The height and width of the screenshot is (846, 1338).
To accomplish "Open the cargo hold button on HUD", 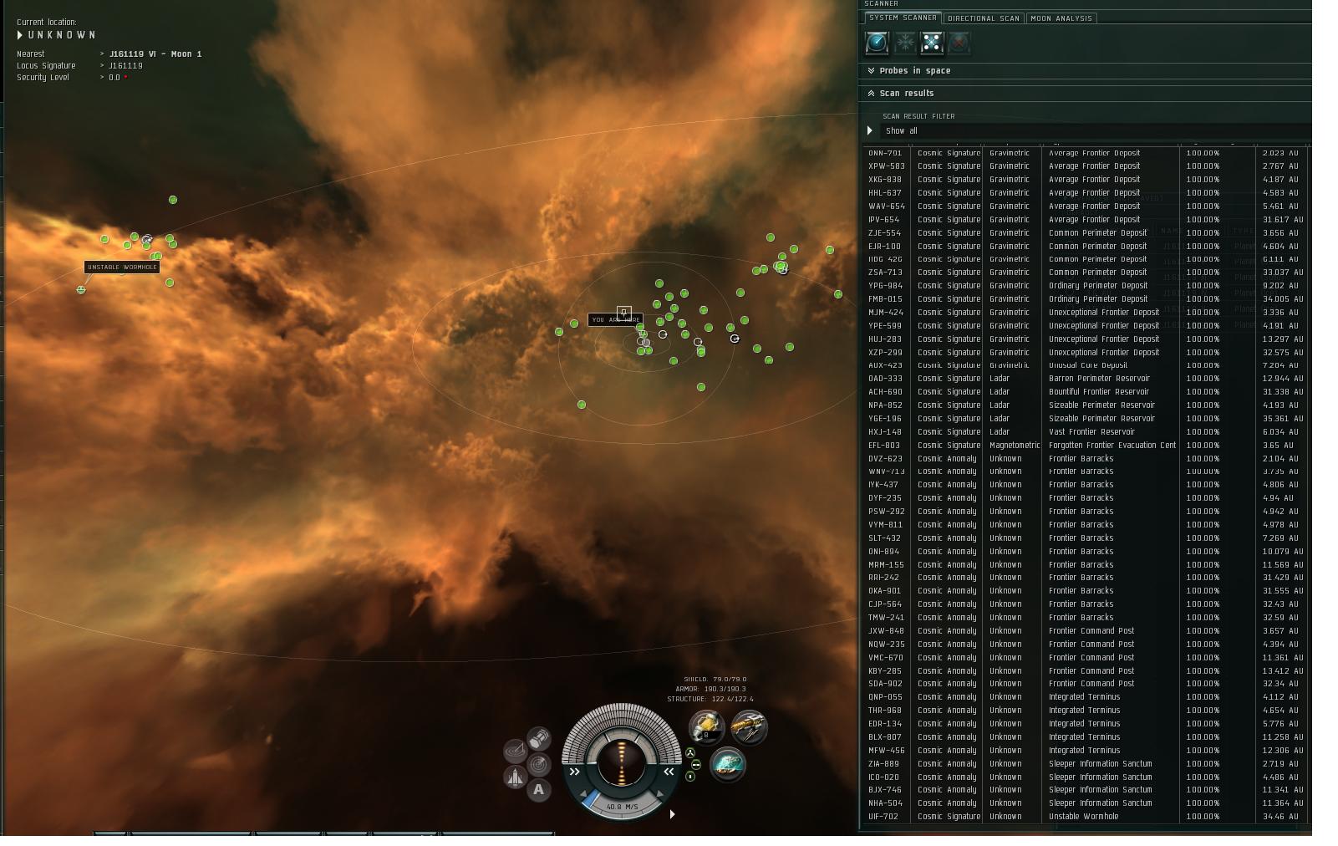I will click(539, 737).
